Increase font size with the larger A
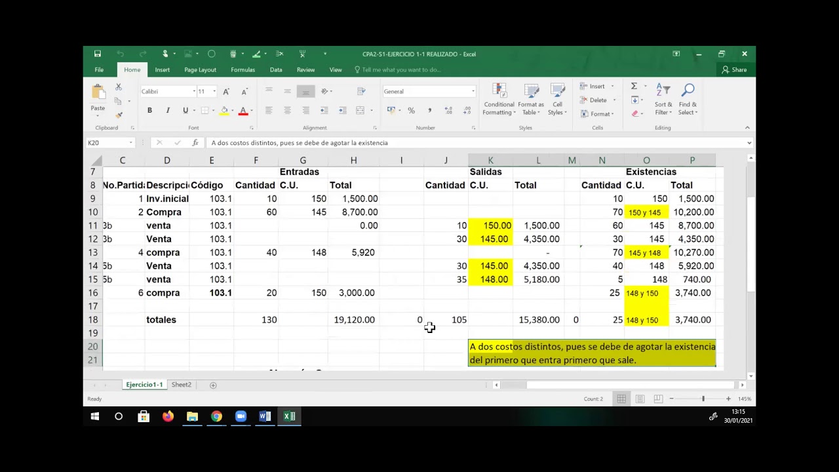Screen dimensions: 839x472 click(x=226, y=92)
